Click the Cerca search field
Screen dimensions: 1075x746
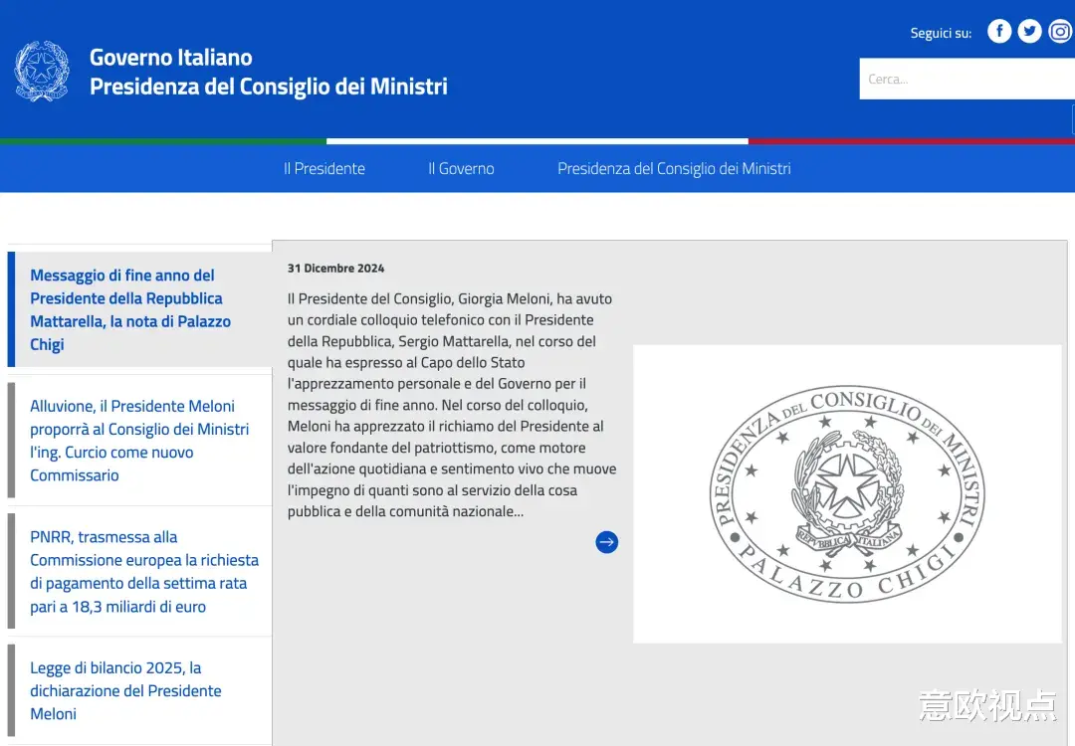pyautogui.click(x=967, y=79)
